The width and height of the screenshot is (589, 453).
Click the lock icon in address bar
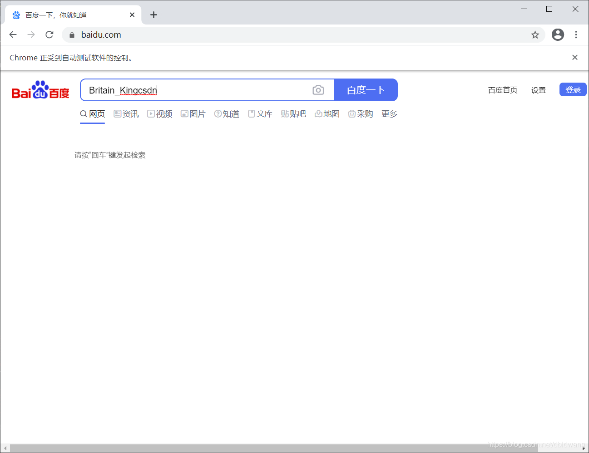pos(72,35)
